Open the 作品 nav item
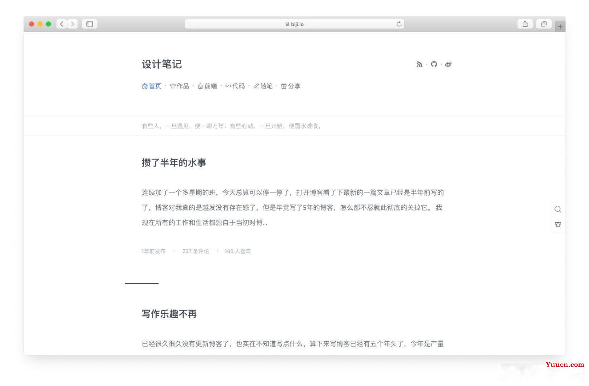Screen dimensions: 589x386 [x=179, y=86]
